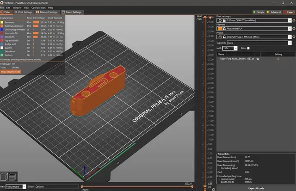The image size is (296, 191).
Task: Open printer settings gear beside Original Prusa
Action: (x=294, y=37)
